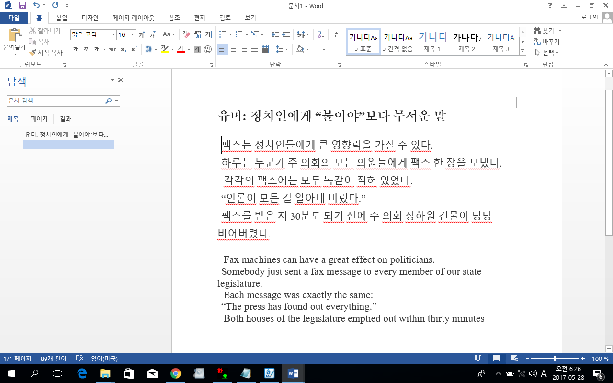The image size is (613, 383).
Task: Toggle bold formatting (first 가 button)
Action: 75,49
